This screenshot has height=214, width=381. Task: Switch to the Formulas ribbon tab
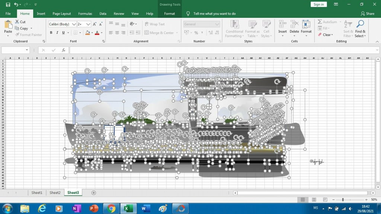[x=85, y=13]
